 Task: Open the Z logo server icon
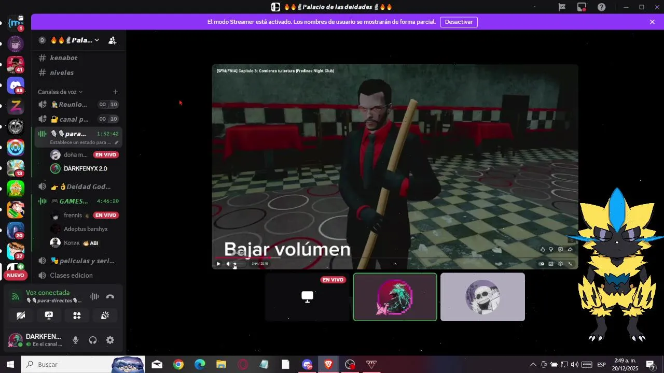[x=16, y=106]
